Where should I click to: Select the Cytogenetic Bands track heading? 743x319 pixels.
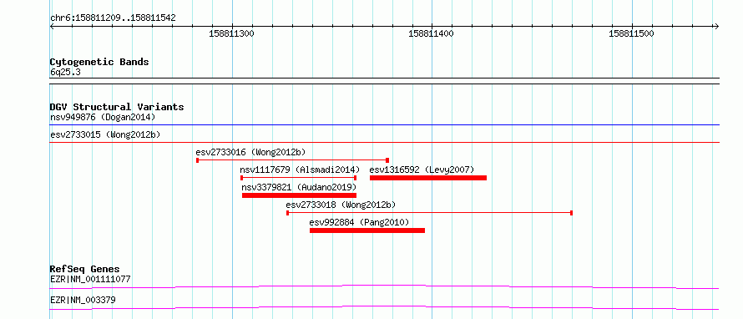click(x=99, y=62)
